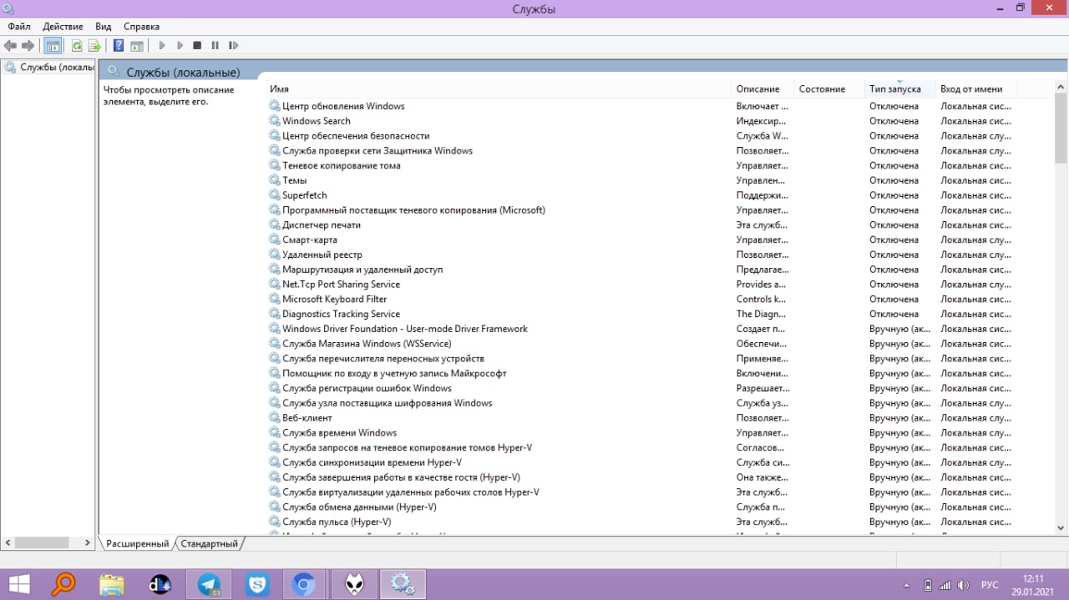Viewport: 1069px width, 600px height.
Task: Open the Вид menu
Action: coord(104,27)
